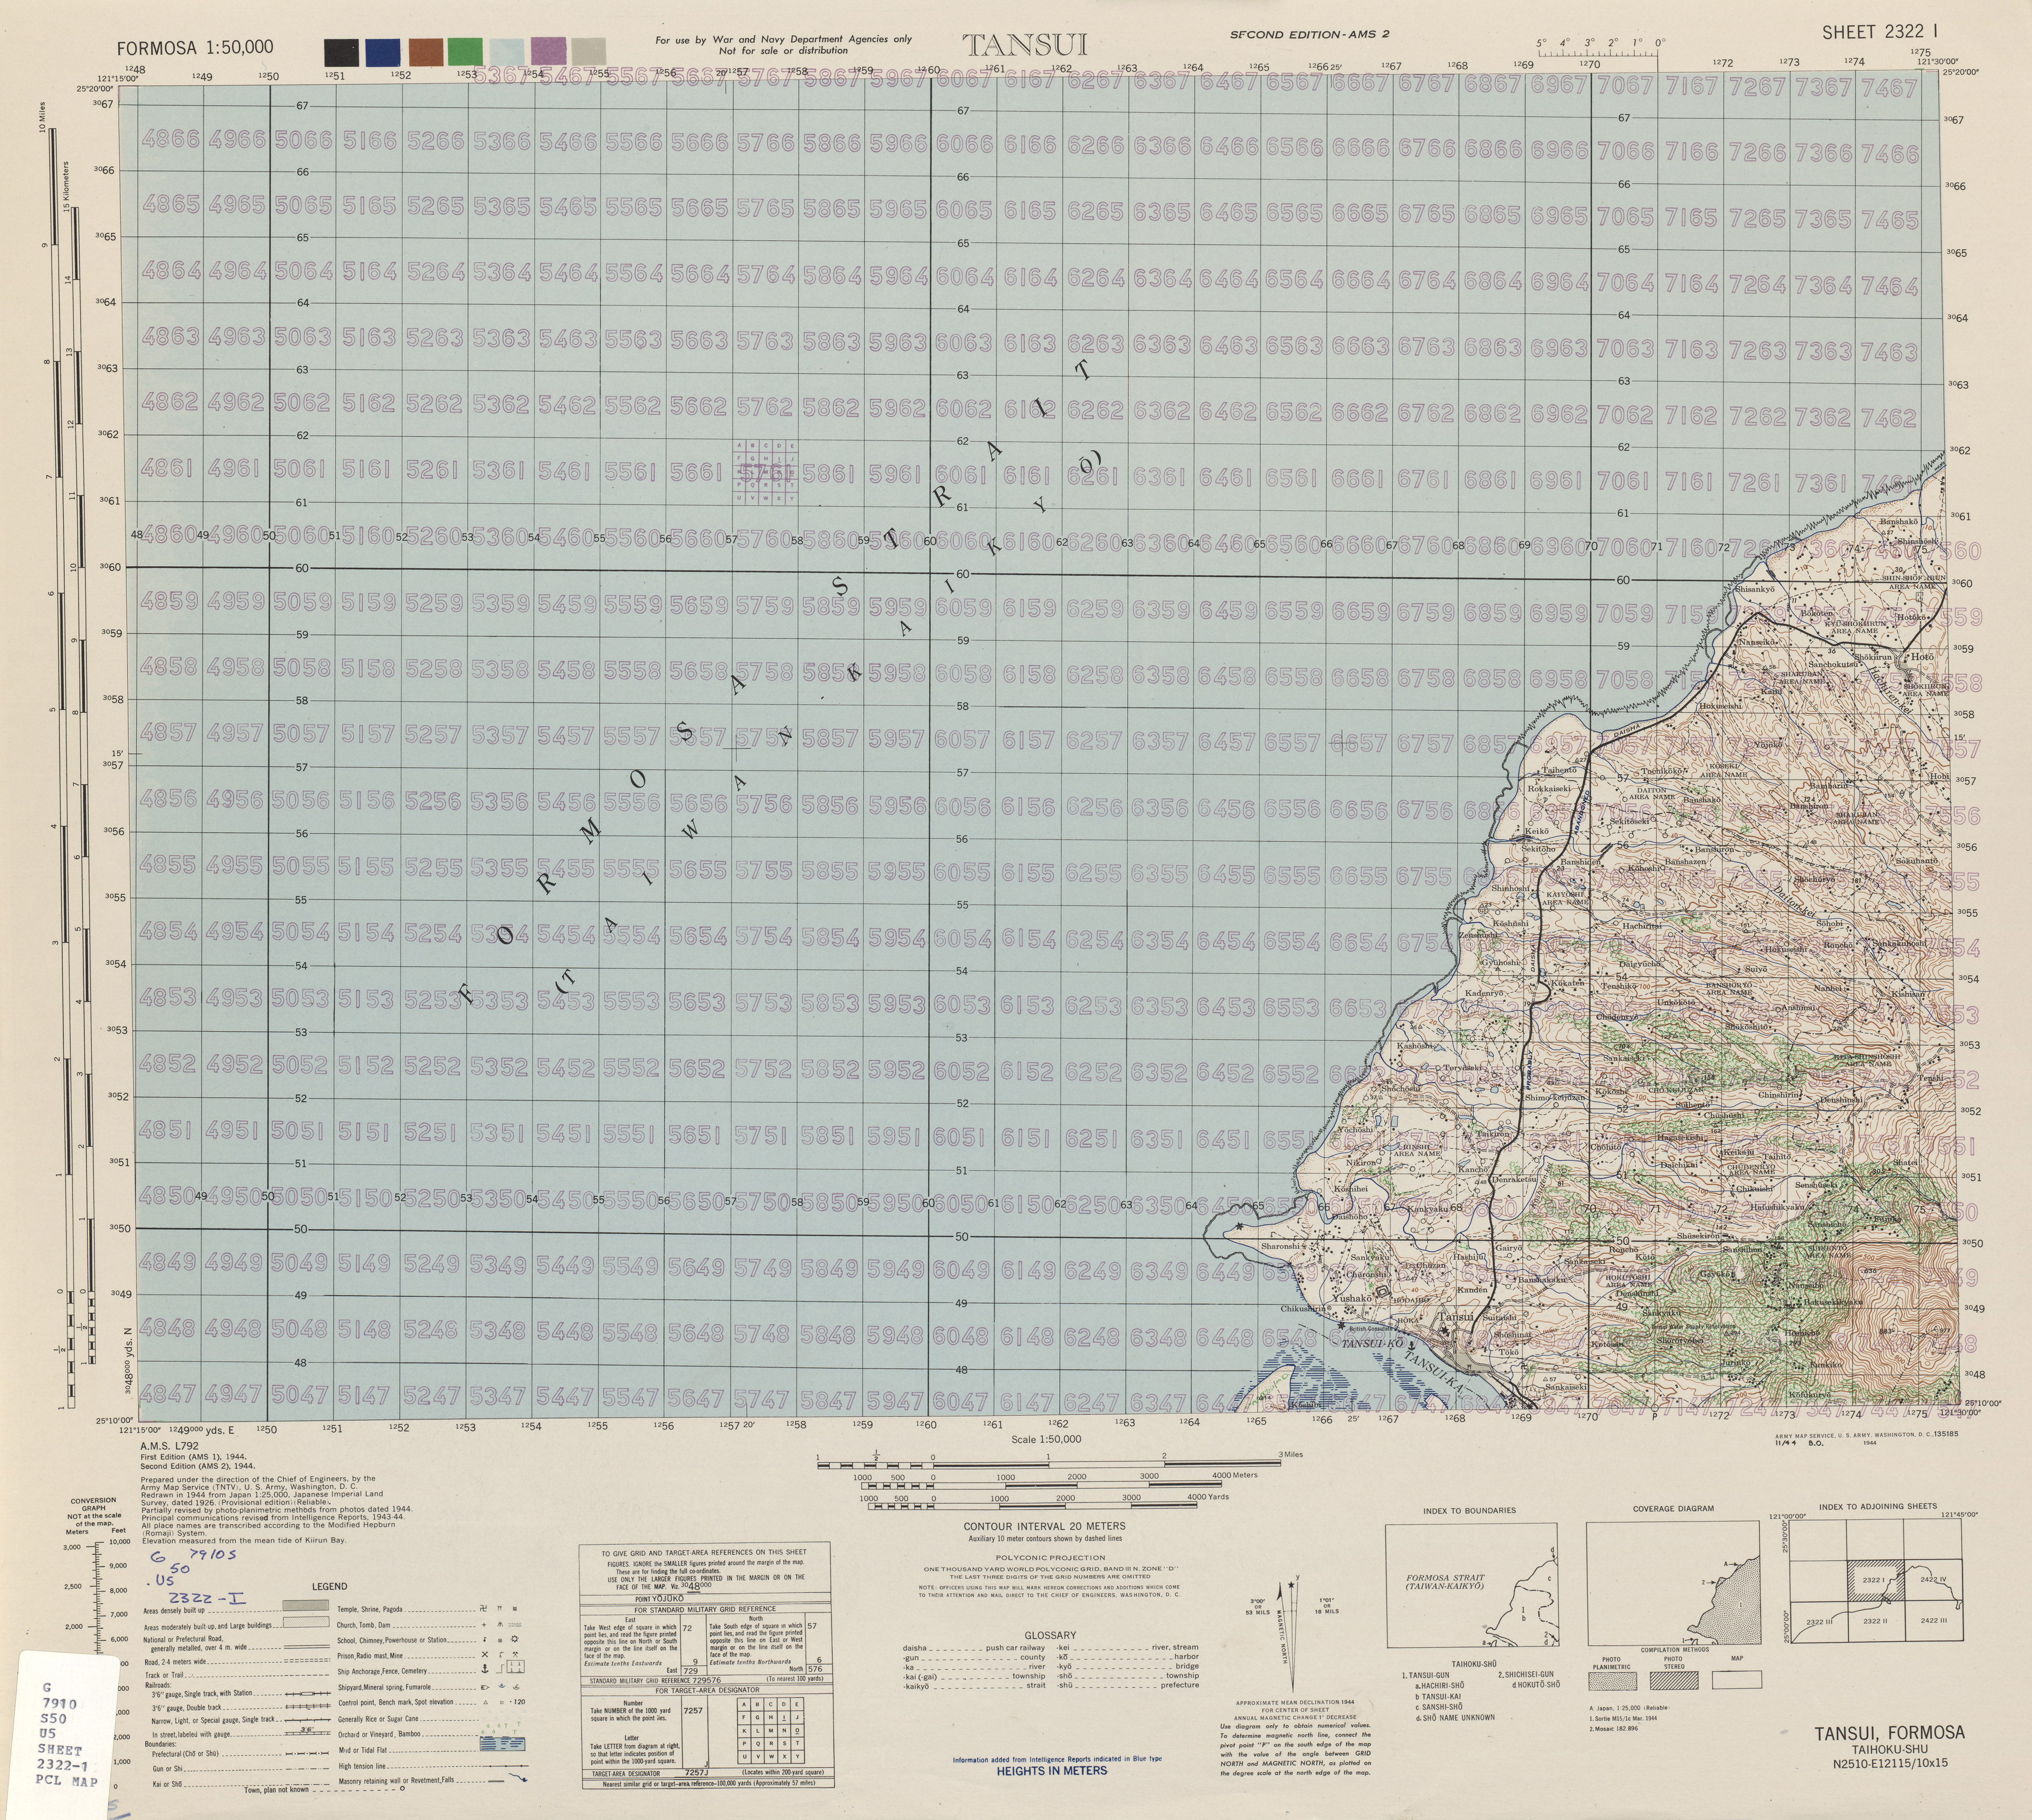The width and height of the screenshot is (2032, 1820).
Task: Click the cemetery box legend symbol
Action: [516, 1667]
